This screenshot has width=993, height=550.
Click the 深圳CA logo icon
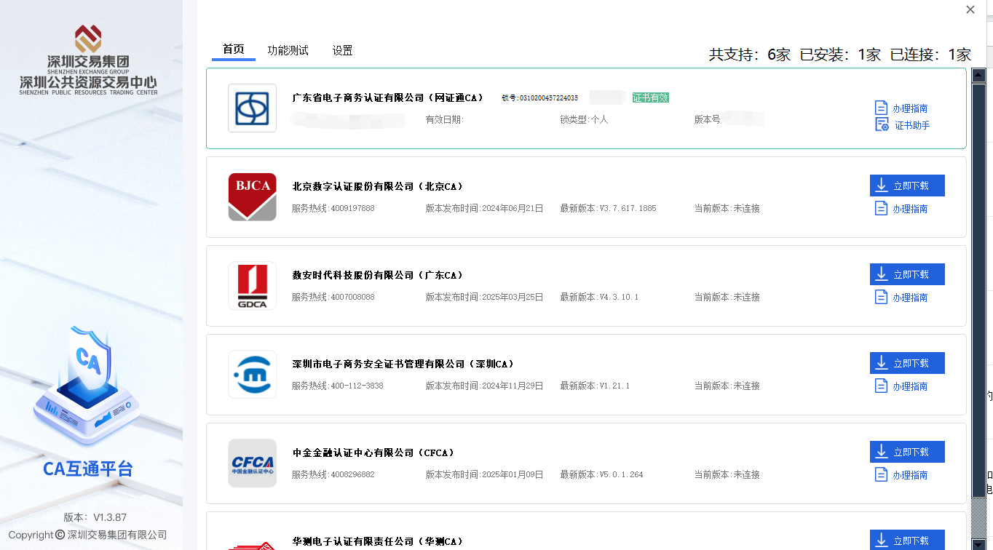click(x=252, y=374)
